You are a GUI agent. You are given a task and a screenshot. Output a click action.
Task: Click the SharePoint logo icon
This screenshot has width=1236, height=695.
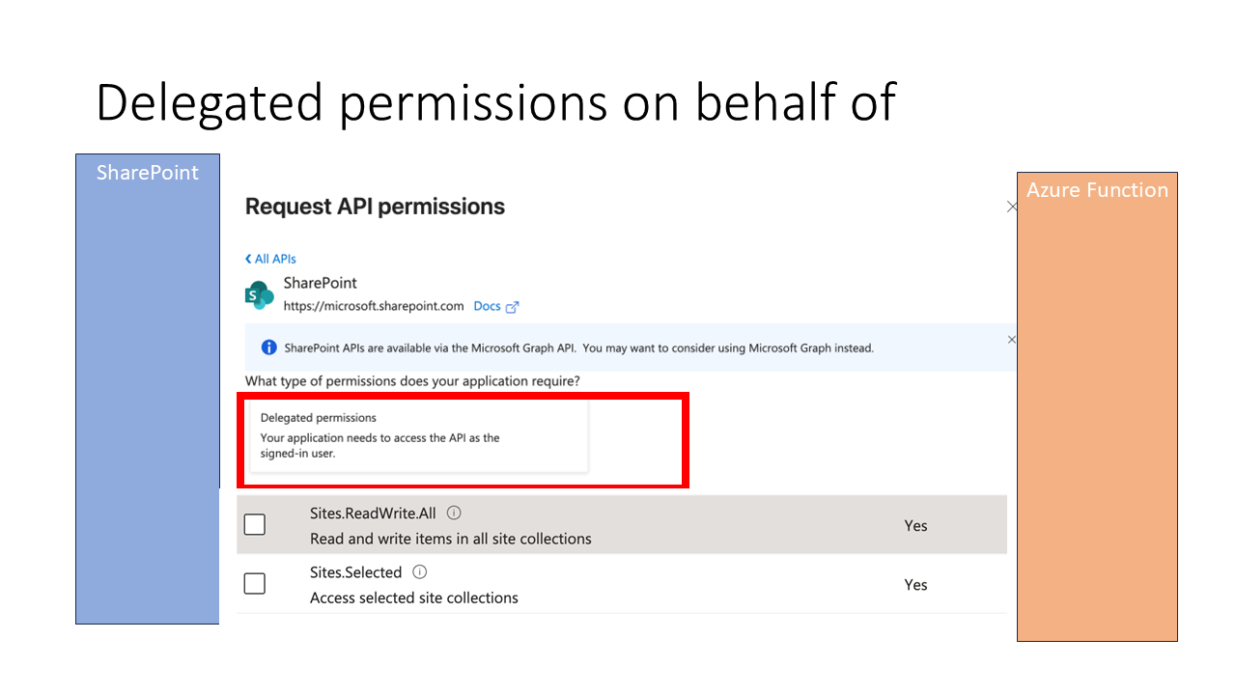tap(259, 295)
